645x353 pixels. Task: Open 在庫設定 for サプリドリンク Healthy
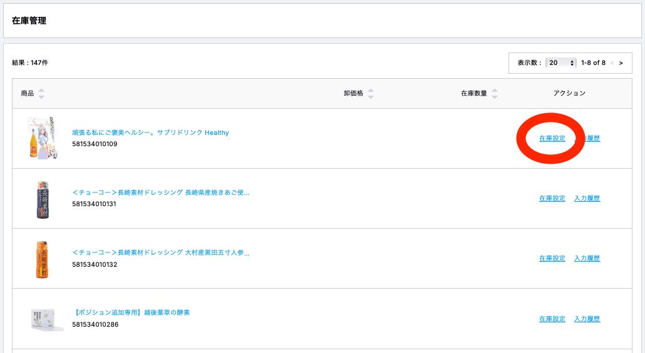pyautogui.click(x=552, y=139)
